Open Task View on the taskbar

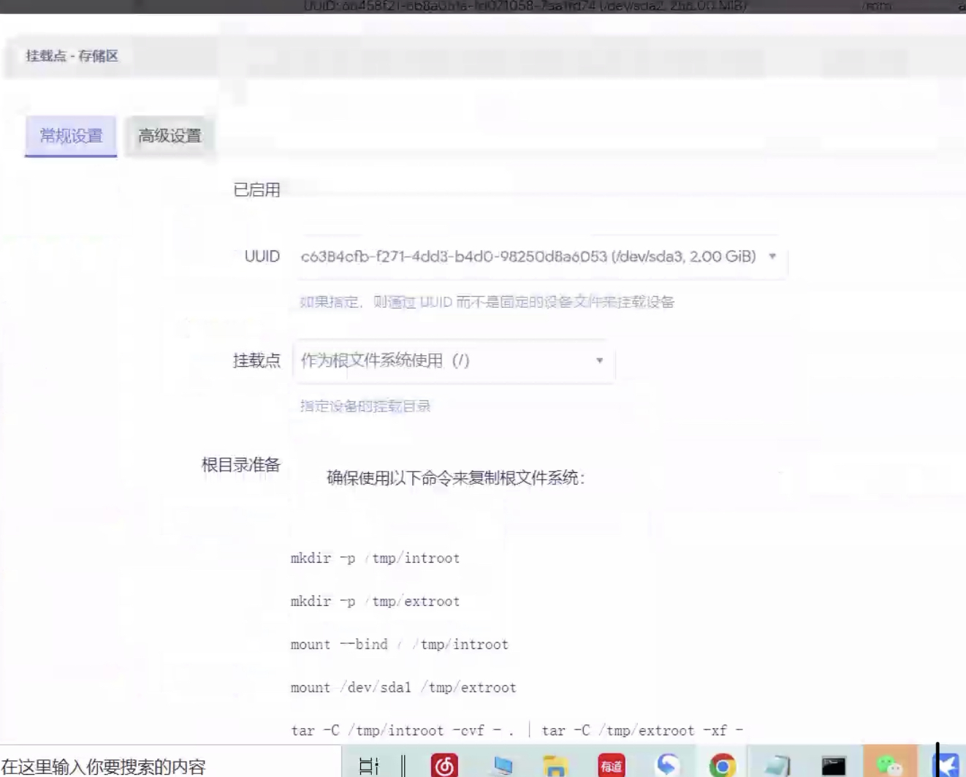(x=370, y=765)
